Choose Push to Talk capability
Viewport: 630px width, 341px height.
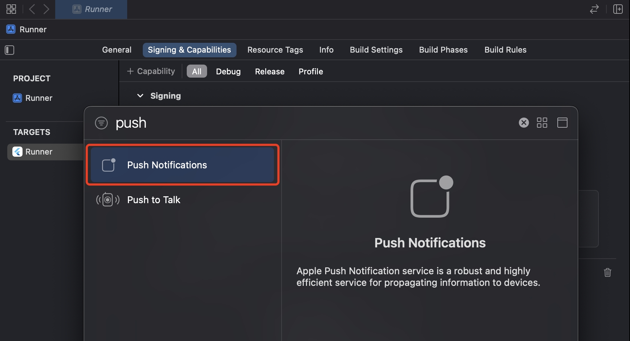tap(153, 200)
